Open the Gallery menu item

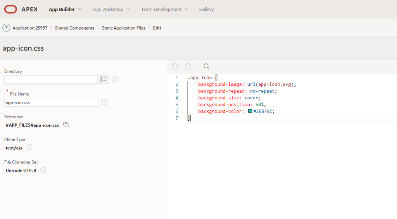coord(206,9)
